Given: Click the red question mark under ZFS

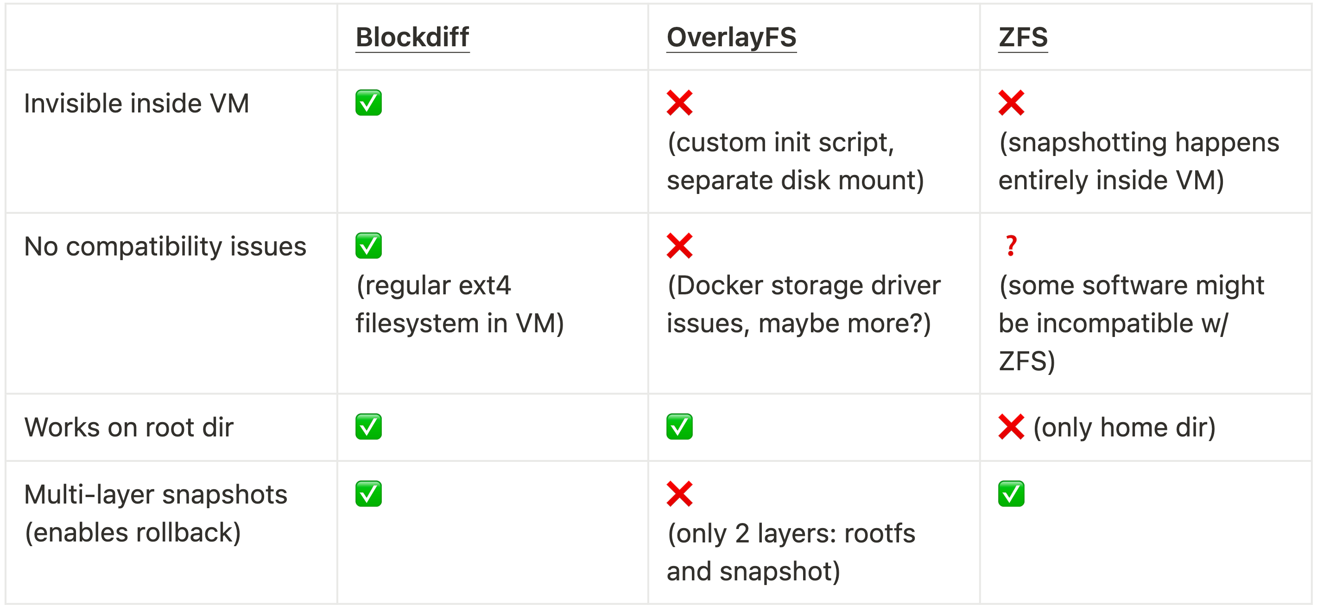Looking at the screenshot, I should click(x=1011, y=246).
